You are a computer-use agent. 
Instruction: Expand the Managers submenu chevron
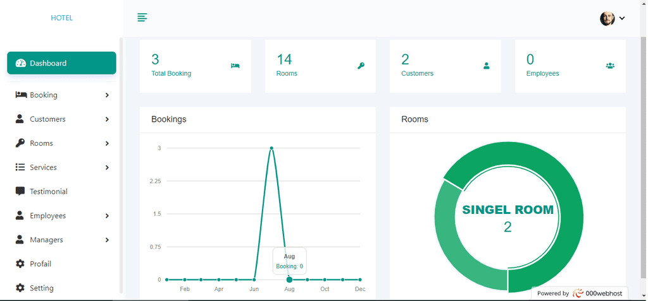[107, 240]
